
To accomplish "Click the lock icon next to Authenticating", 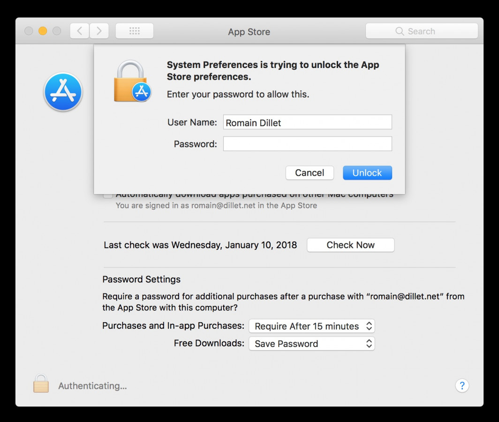I will tap(40, 384).
